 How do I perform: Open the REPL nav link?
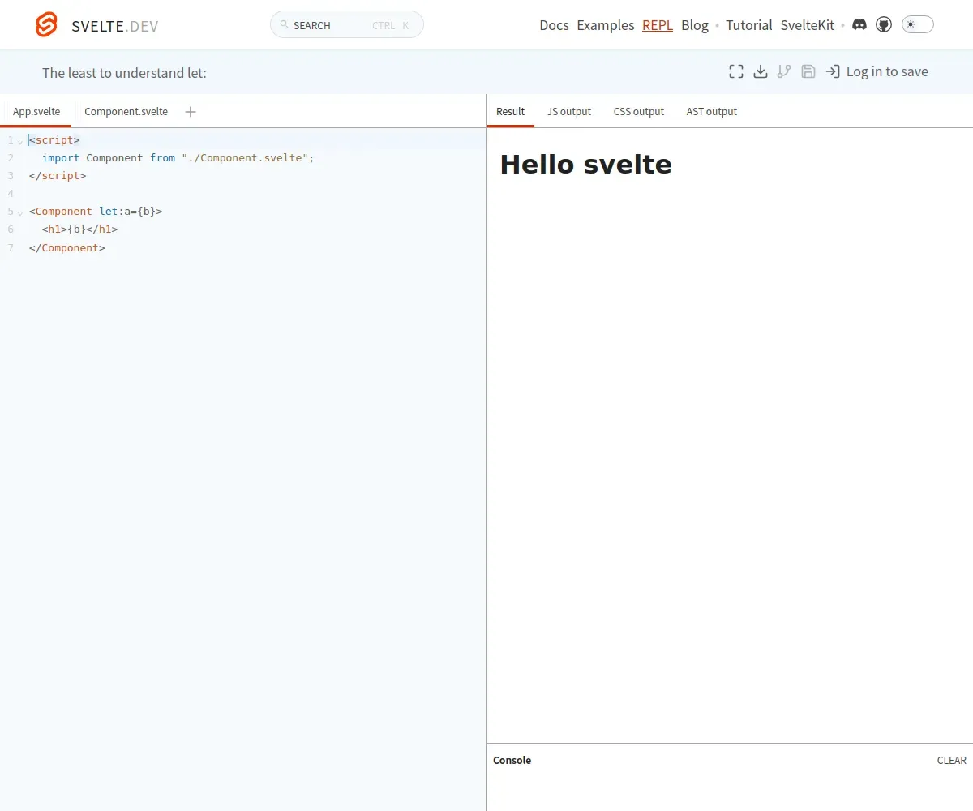[x=658, y=25]
